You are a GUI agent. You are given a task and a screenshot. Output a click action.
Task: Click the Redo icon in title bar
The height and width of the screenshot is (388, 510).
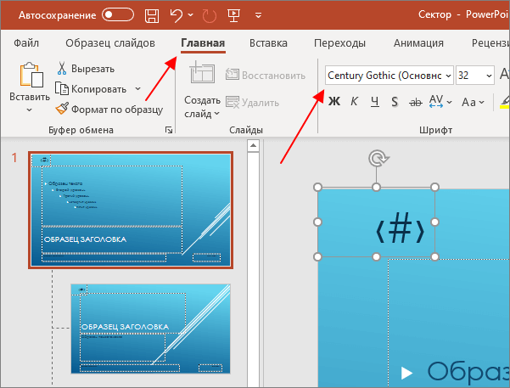coord(209,15)
